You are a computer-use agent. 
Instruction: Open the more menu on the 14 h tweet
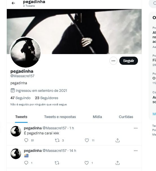tap(136, 151)
